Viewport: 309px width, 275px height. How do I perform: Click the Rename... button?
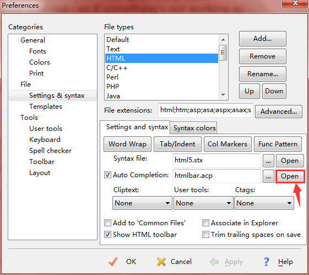click(263, 74)
